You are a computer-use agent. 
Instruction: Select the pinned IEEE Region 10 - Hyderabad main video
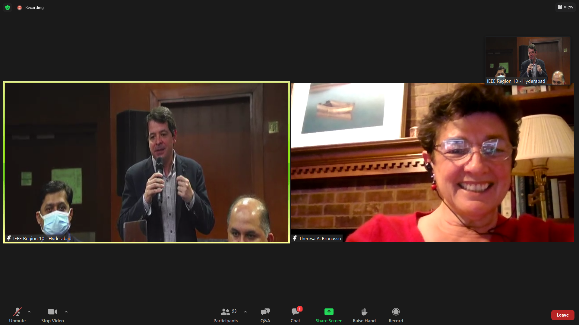click(x=147, y=162)
